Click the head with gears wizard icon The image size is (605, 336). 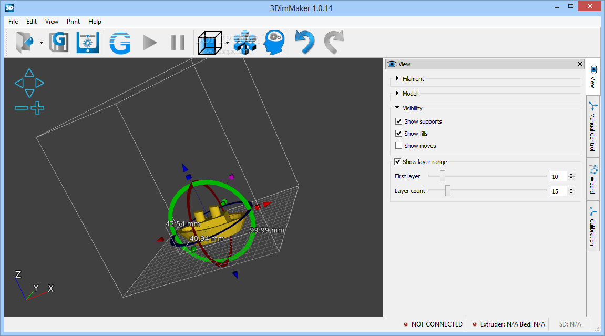pyautogui.click(x=274, y=43)
